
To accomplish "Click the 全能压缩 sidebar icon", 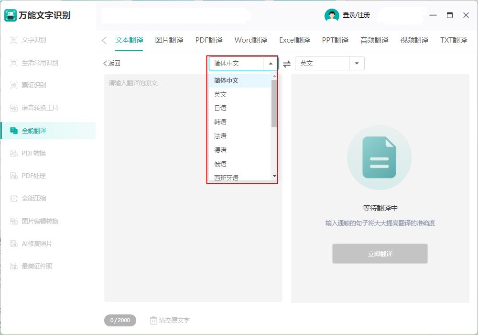I will pyautogui.click(x=14, y=199).
